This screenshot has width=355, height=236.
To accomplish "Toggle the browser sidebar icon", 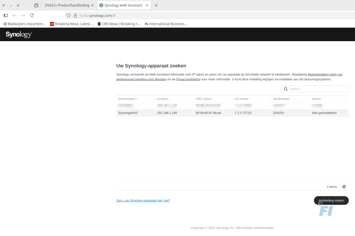I will 6,15.
